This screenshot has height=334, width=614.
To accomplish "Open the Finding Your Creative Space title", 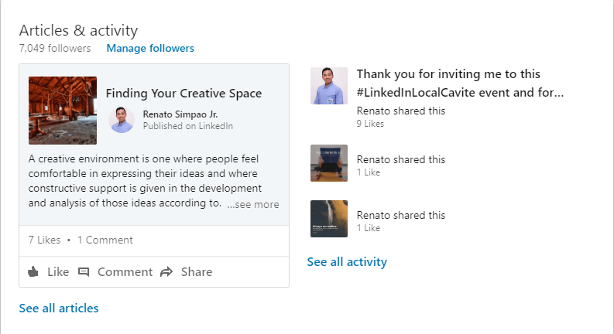I will (x=184, y=94).
